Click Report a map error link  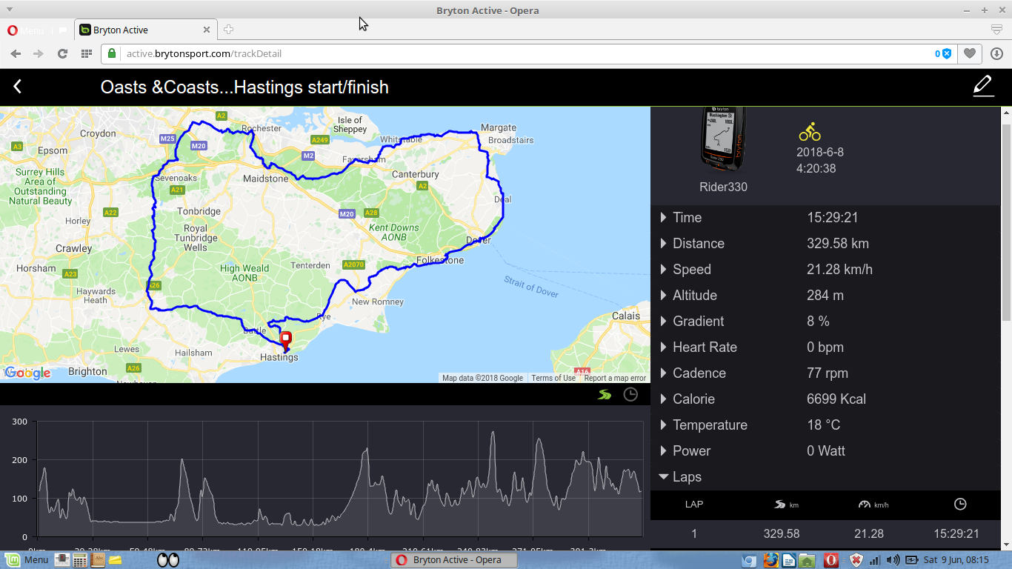[615, 378]
